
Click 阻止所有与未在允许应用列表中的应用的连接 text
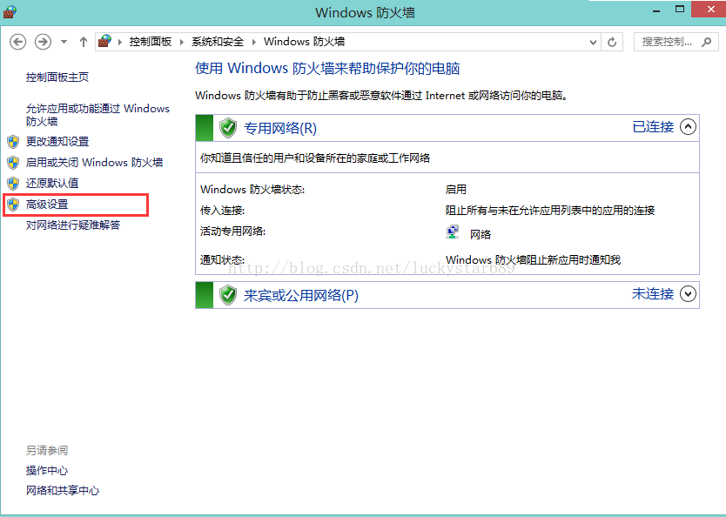[550, 211]
